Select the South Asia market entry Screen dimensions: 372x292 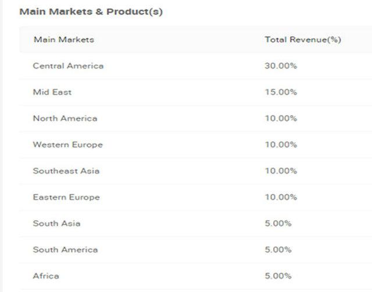tap(56, 223)
